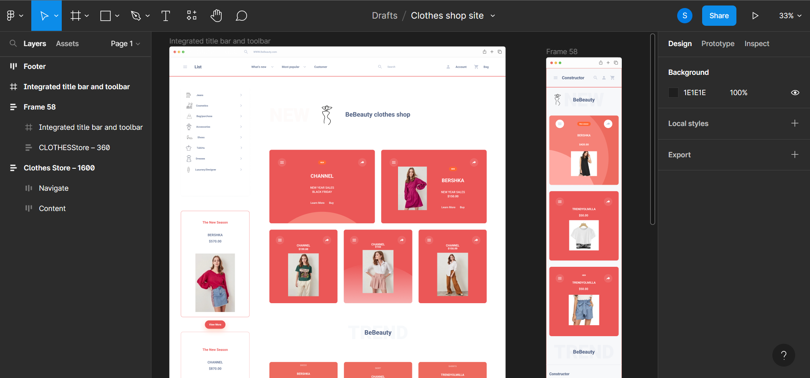The width and height of the screenshot is (810, 378).
Task: Expand the Page 1 pages list
Action: point(125,44)
